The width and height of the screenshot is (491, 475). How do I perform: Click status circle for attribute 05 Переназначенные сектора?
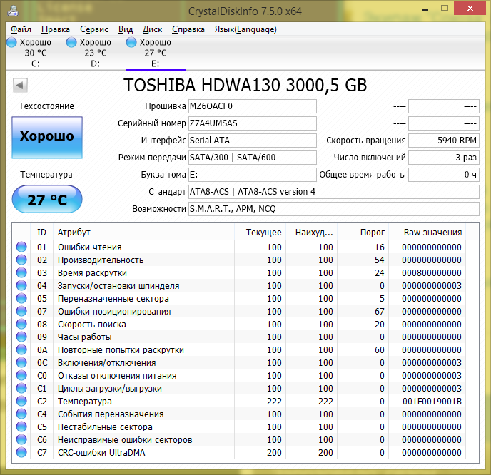coord(21,298)
